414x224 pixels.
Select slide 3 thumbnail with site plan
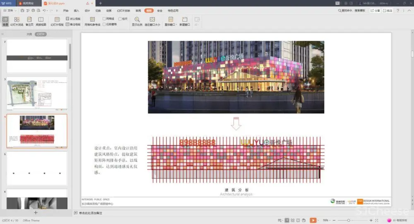[37, 93]
